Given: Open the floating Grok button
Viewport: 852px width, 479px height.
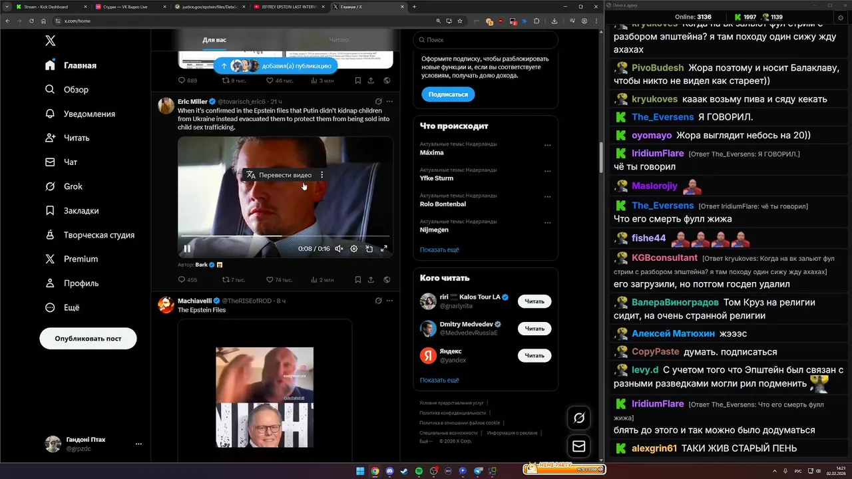Looking at the screenshot, I should tap(579, 418).
